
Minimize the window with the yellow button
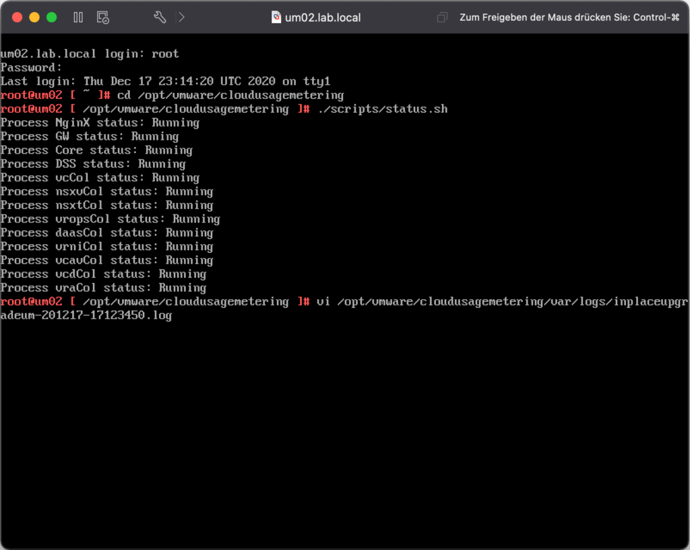[x=34, y=17]
